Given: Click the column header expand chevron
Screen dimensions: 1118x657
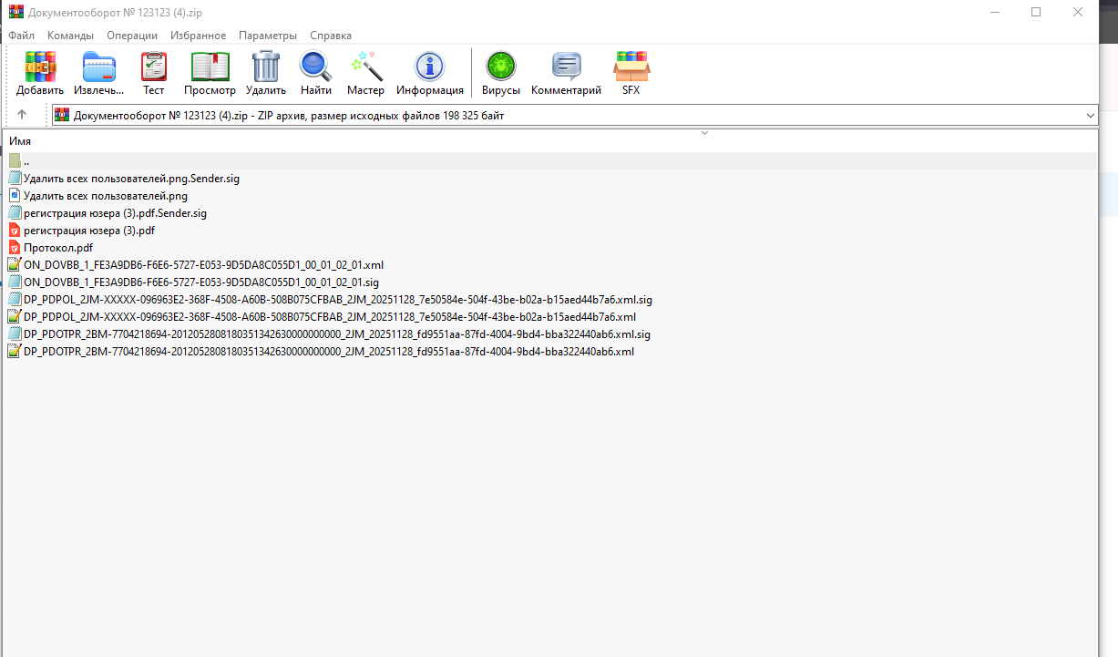Looking at the screenshot, I should (704, 133).
